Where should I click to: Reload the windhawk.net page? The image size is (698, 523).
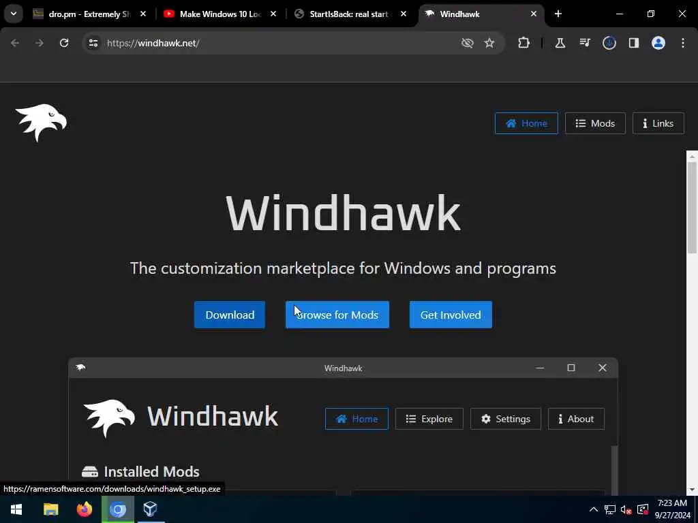(64, 43)
